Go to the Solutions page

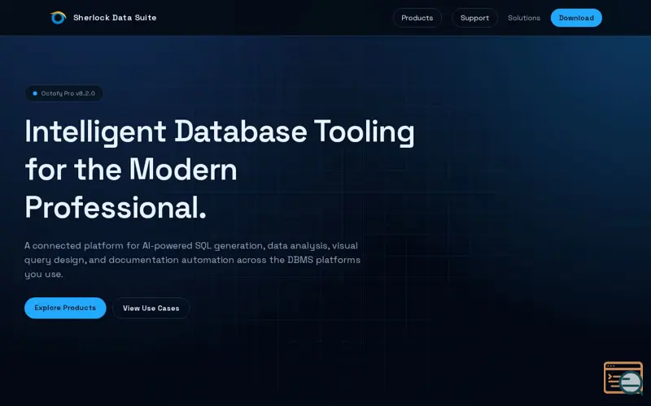click(x=524, y=18)
